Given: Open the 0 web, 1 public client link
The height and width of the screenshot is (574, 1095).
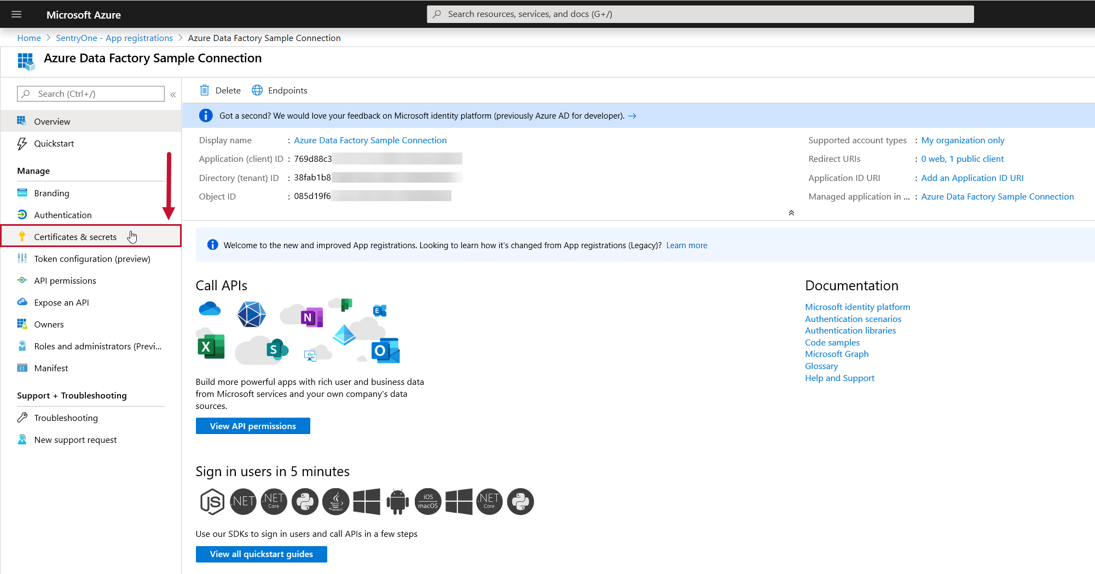Looking at the screenshot, I should pyautogui.click(x=962, y=159).
